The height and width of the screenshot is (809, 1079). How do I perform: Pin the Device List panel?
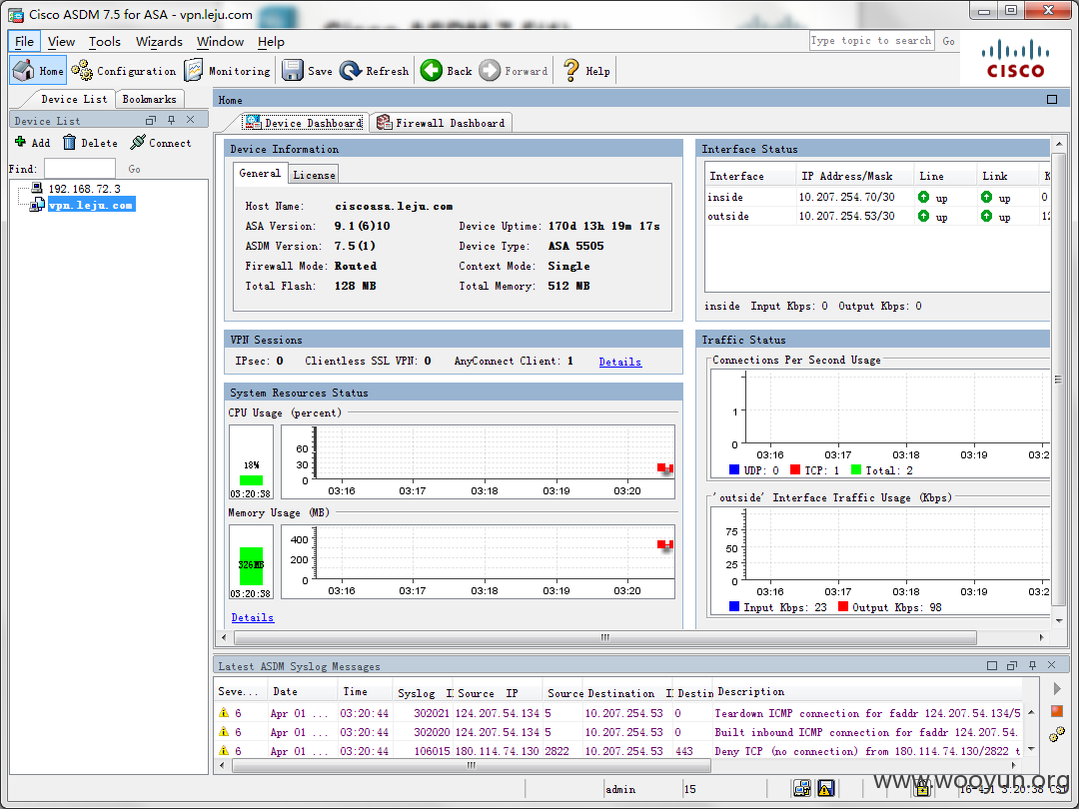172,121
